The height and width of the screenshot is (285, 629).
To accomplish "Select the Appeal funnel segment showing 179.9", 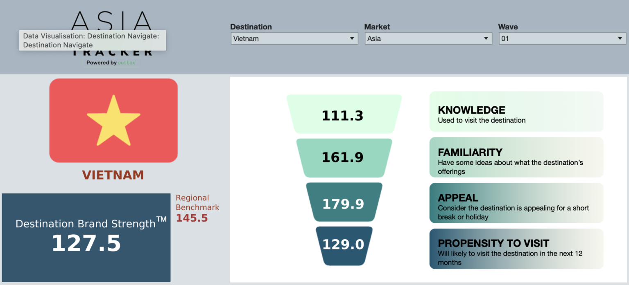I will [344, 203].
